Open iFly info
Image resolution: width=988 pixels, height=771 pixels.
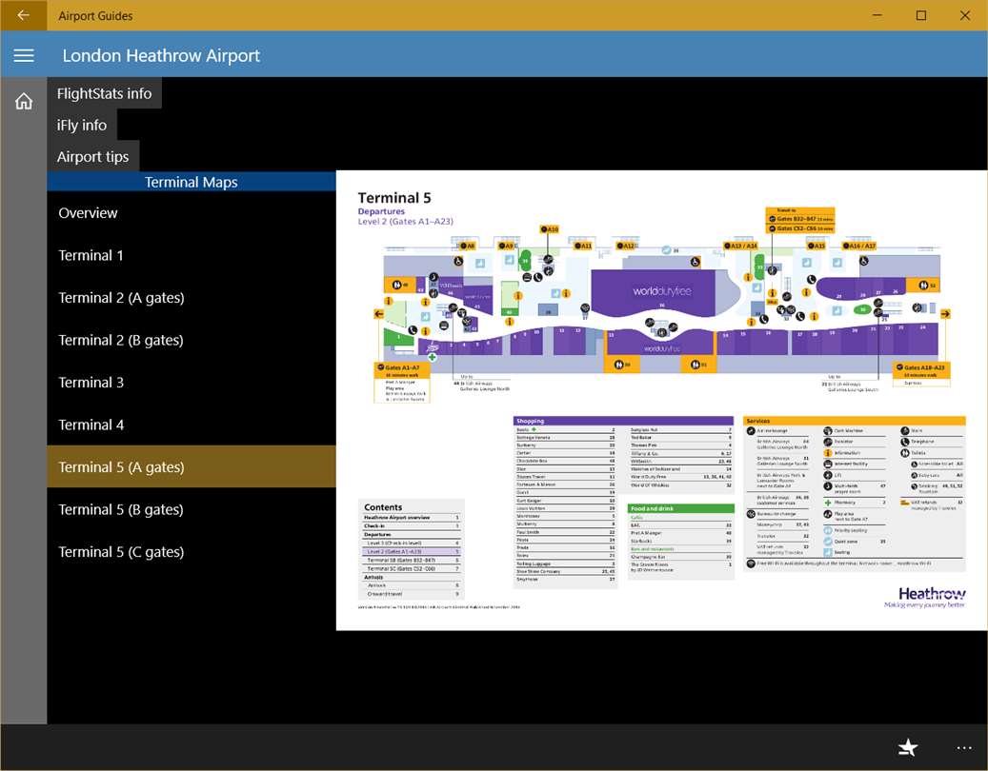[x=82, y=125]
